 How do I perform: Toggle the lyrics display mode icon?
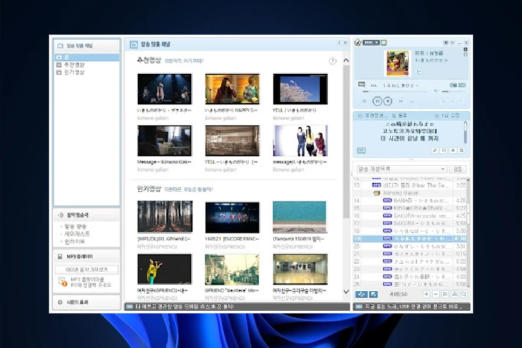[361, 151]
